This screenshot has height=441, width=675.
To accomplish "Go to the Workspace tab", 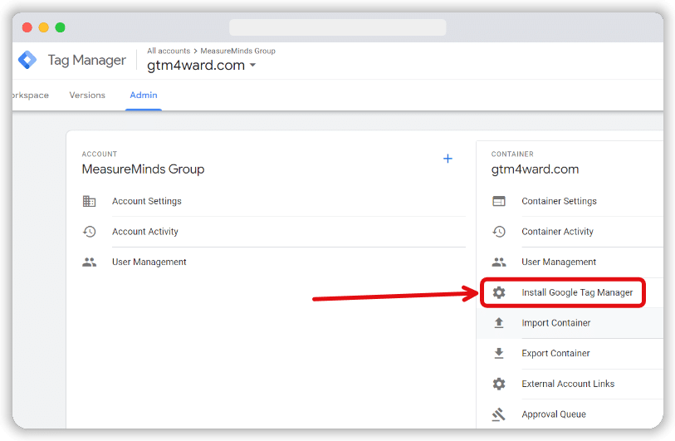I will [31, 96].
